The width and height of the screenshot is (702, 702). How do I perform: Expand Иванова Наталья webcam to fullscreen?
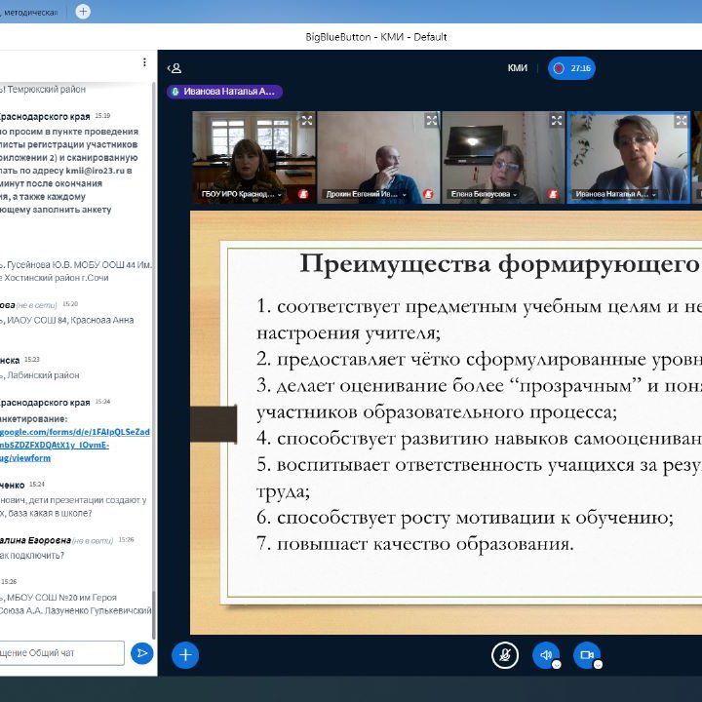click(681, 121)
